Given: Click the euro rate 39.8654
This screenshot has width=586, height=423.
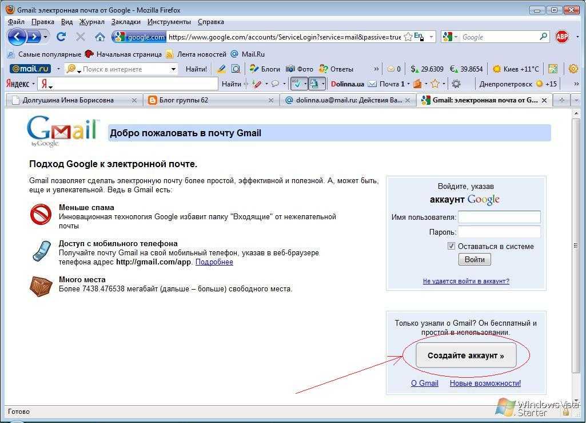Looking at the screenshot, I should (467, 69).
